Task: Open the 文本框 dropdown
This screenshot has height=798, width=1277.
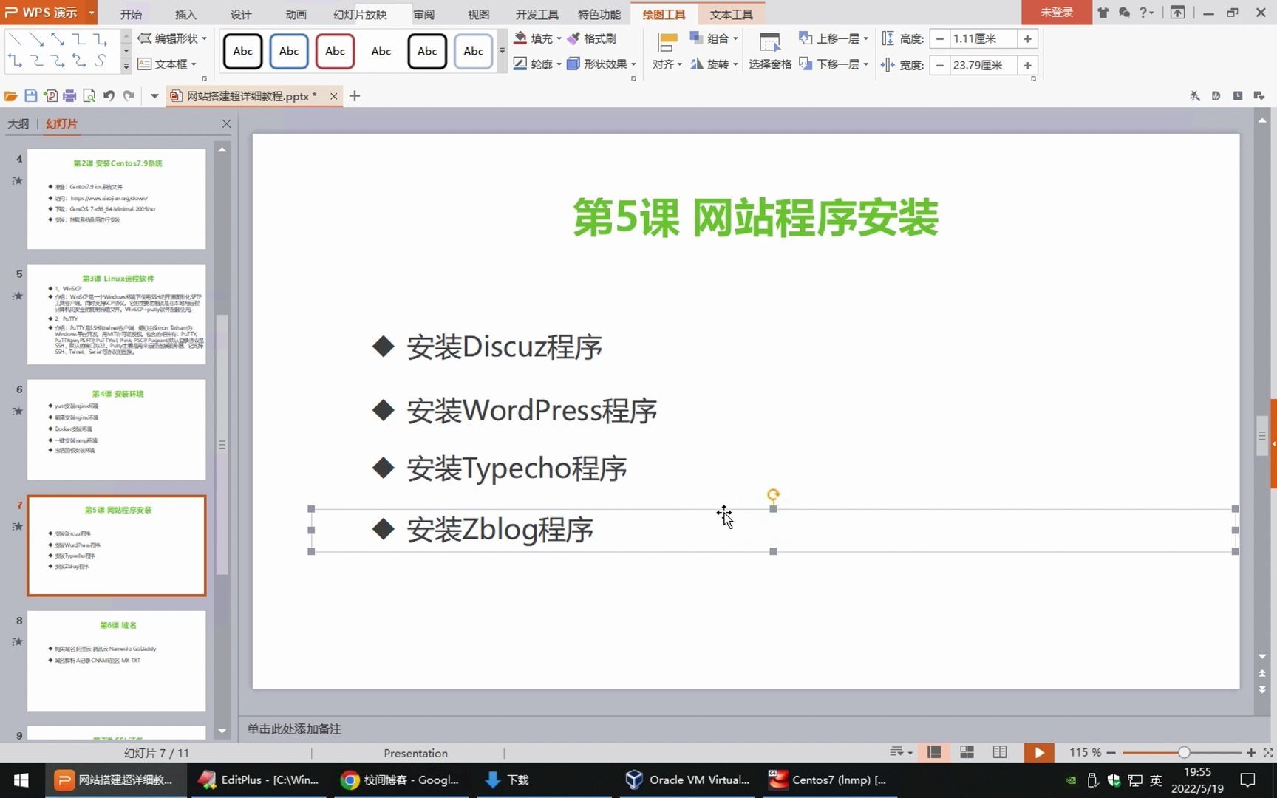Action: click(x=167, y=64)
